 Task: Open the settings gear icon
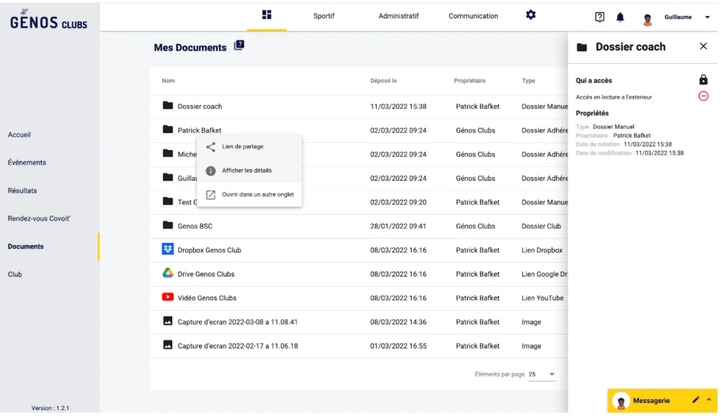click(530, 15)
